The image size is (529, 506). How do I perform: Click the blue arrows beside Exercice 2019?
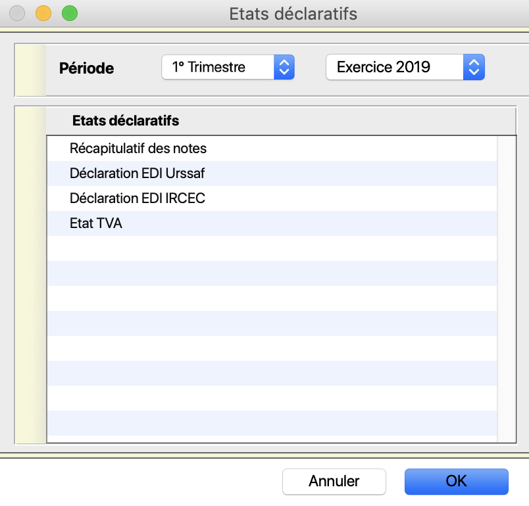474,67
